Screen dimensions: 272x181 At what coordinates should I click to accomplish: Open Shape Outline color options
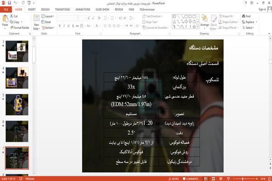228,22
